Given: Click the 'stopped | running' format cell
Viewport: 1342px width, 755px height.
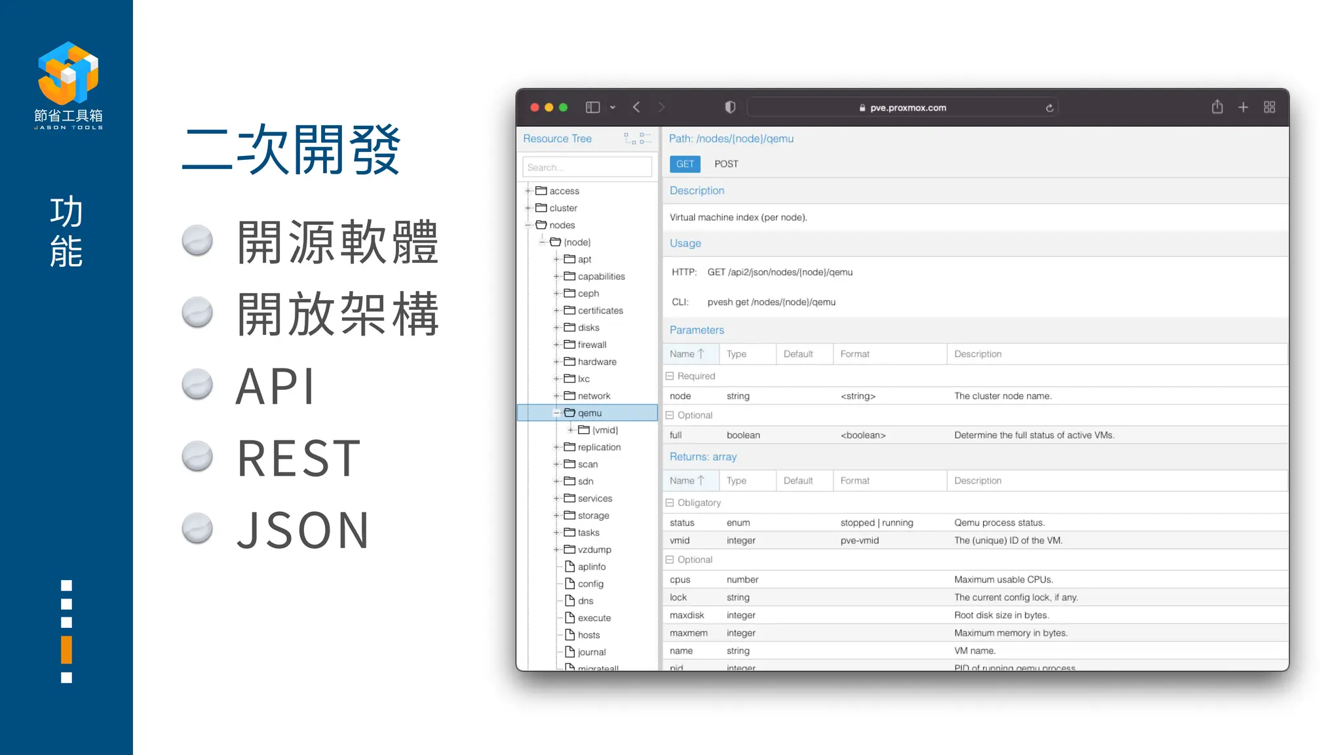Looking at the screenshot, I should pos(877,522).
